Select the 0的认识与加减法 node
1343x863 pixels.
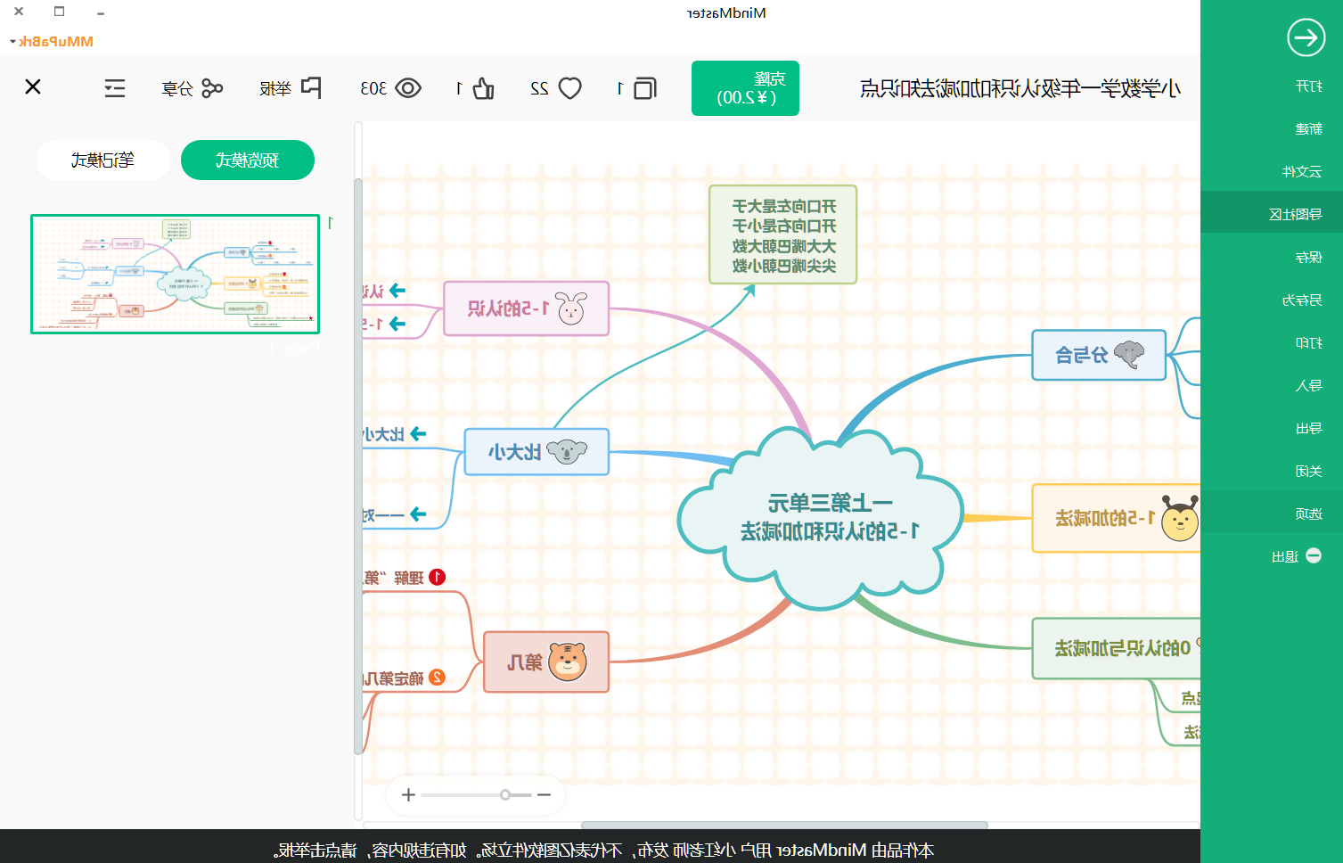[1116, 648]
